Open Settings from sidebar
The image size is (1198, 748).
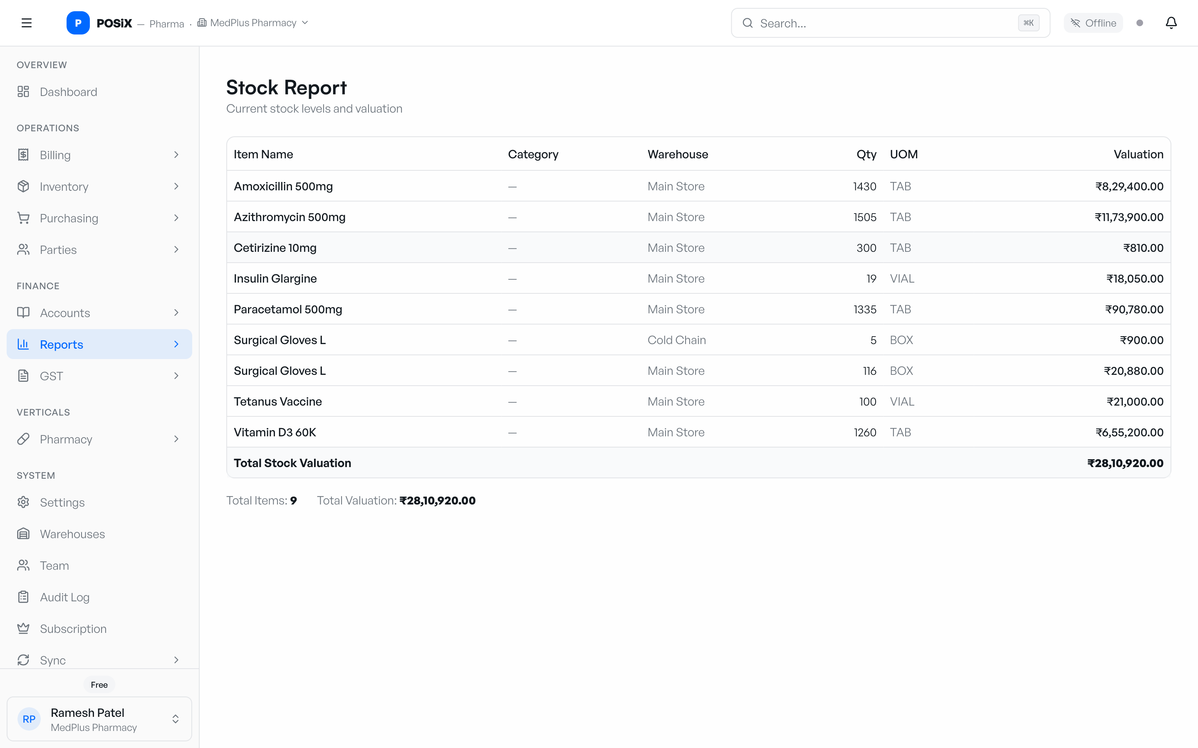pos(99,502)
